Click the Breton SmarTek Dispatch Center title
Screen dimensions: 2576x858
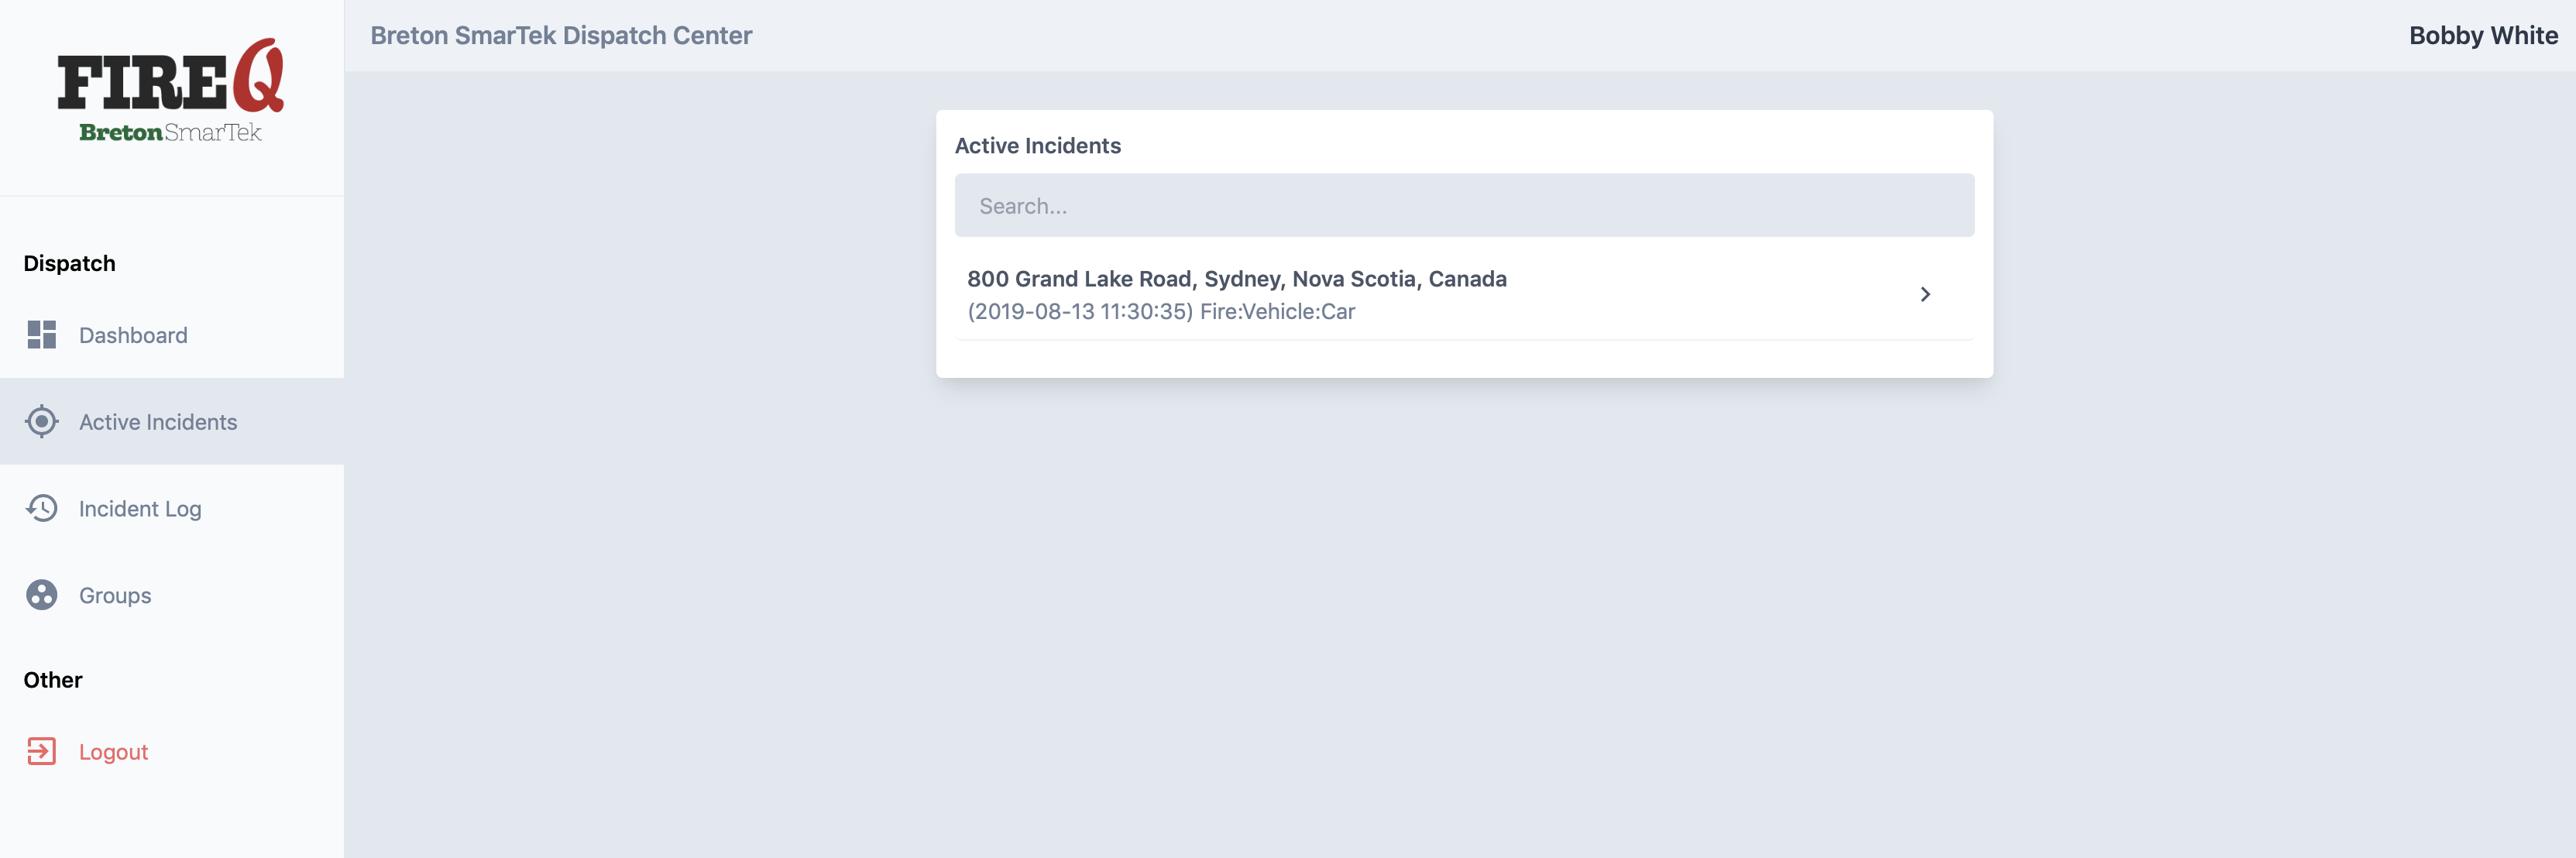(561, 36)
